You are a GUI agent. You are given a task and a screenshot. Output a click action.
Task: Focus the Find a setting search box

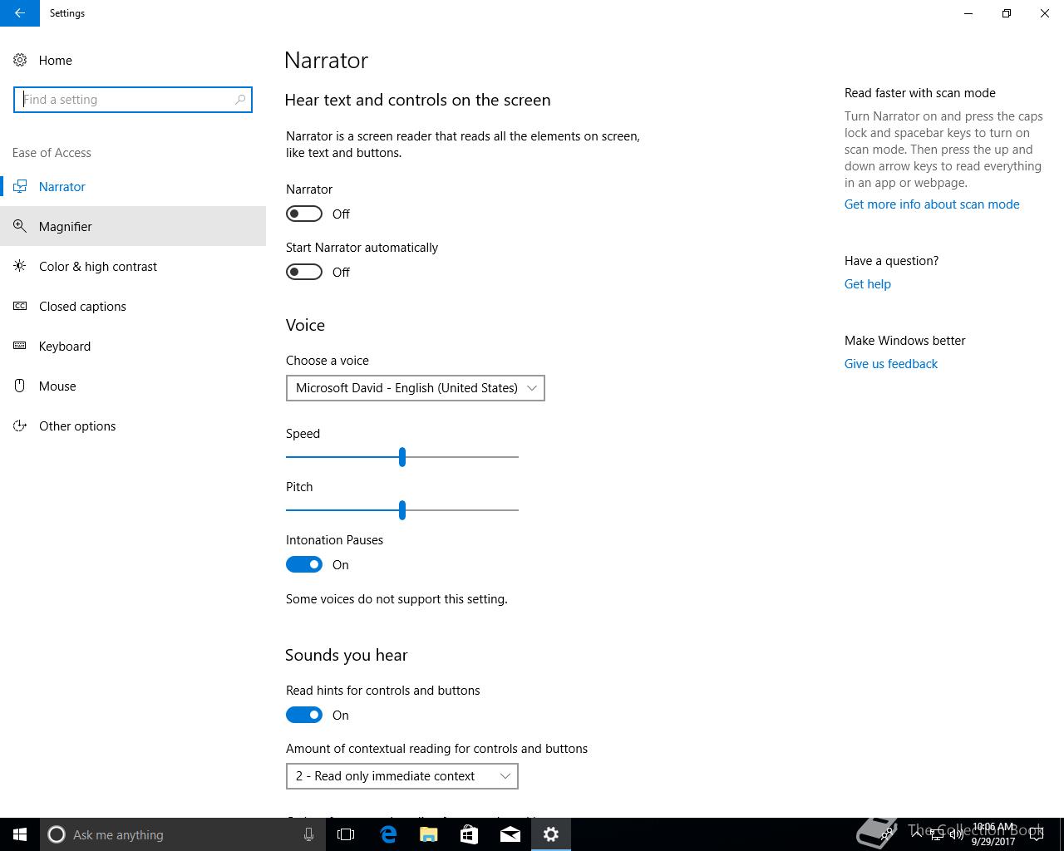click(133, 100)
